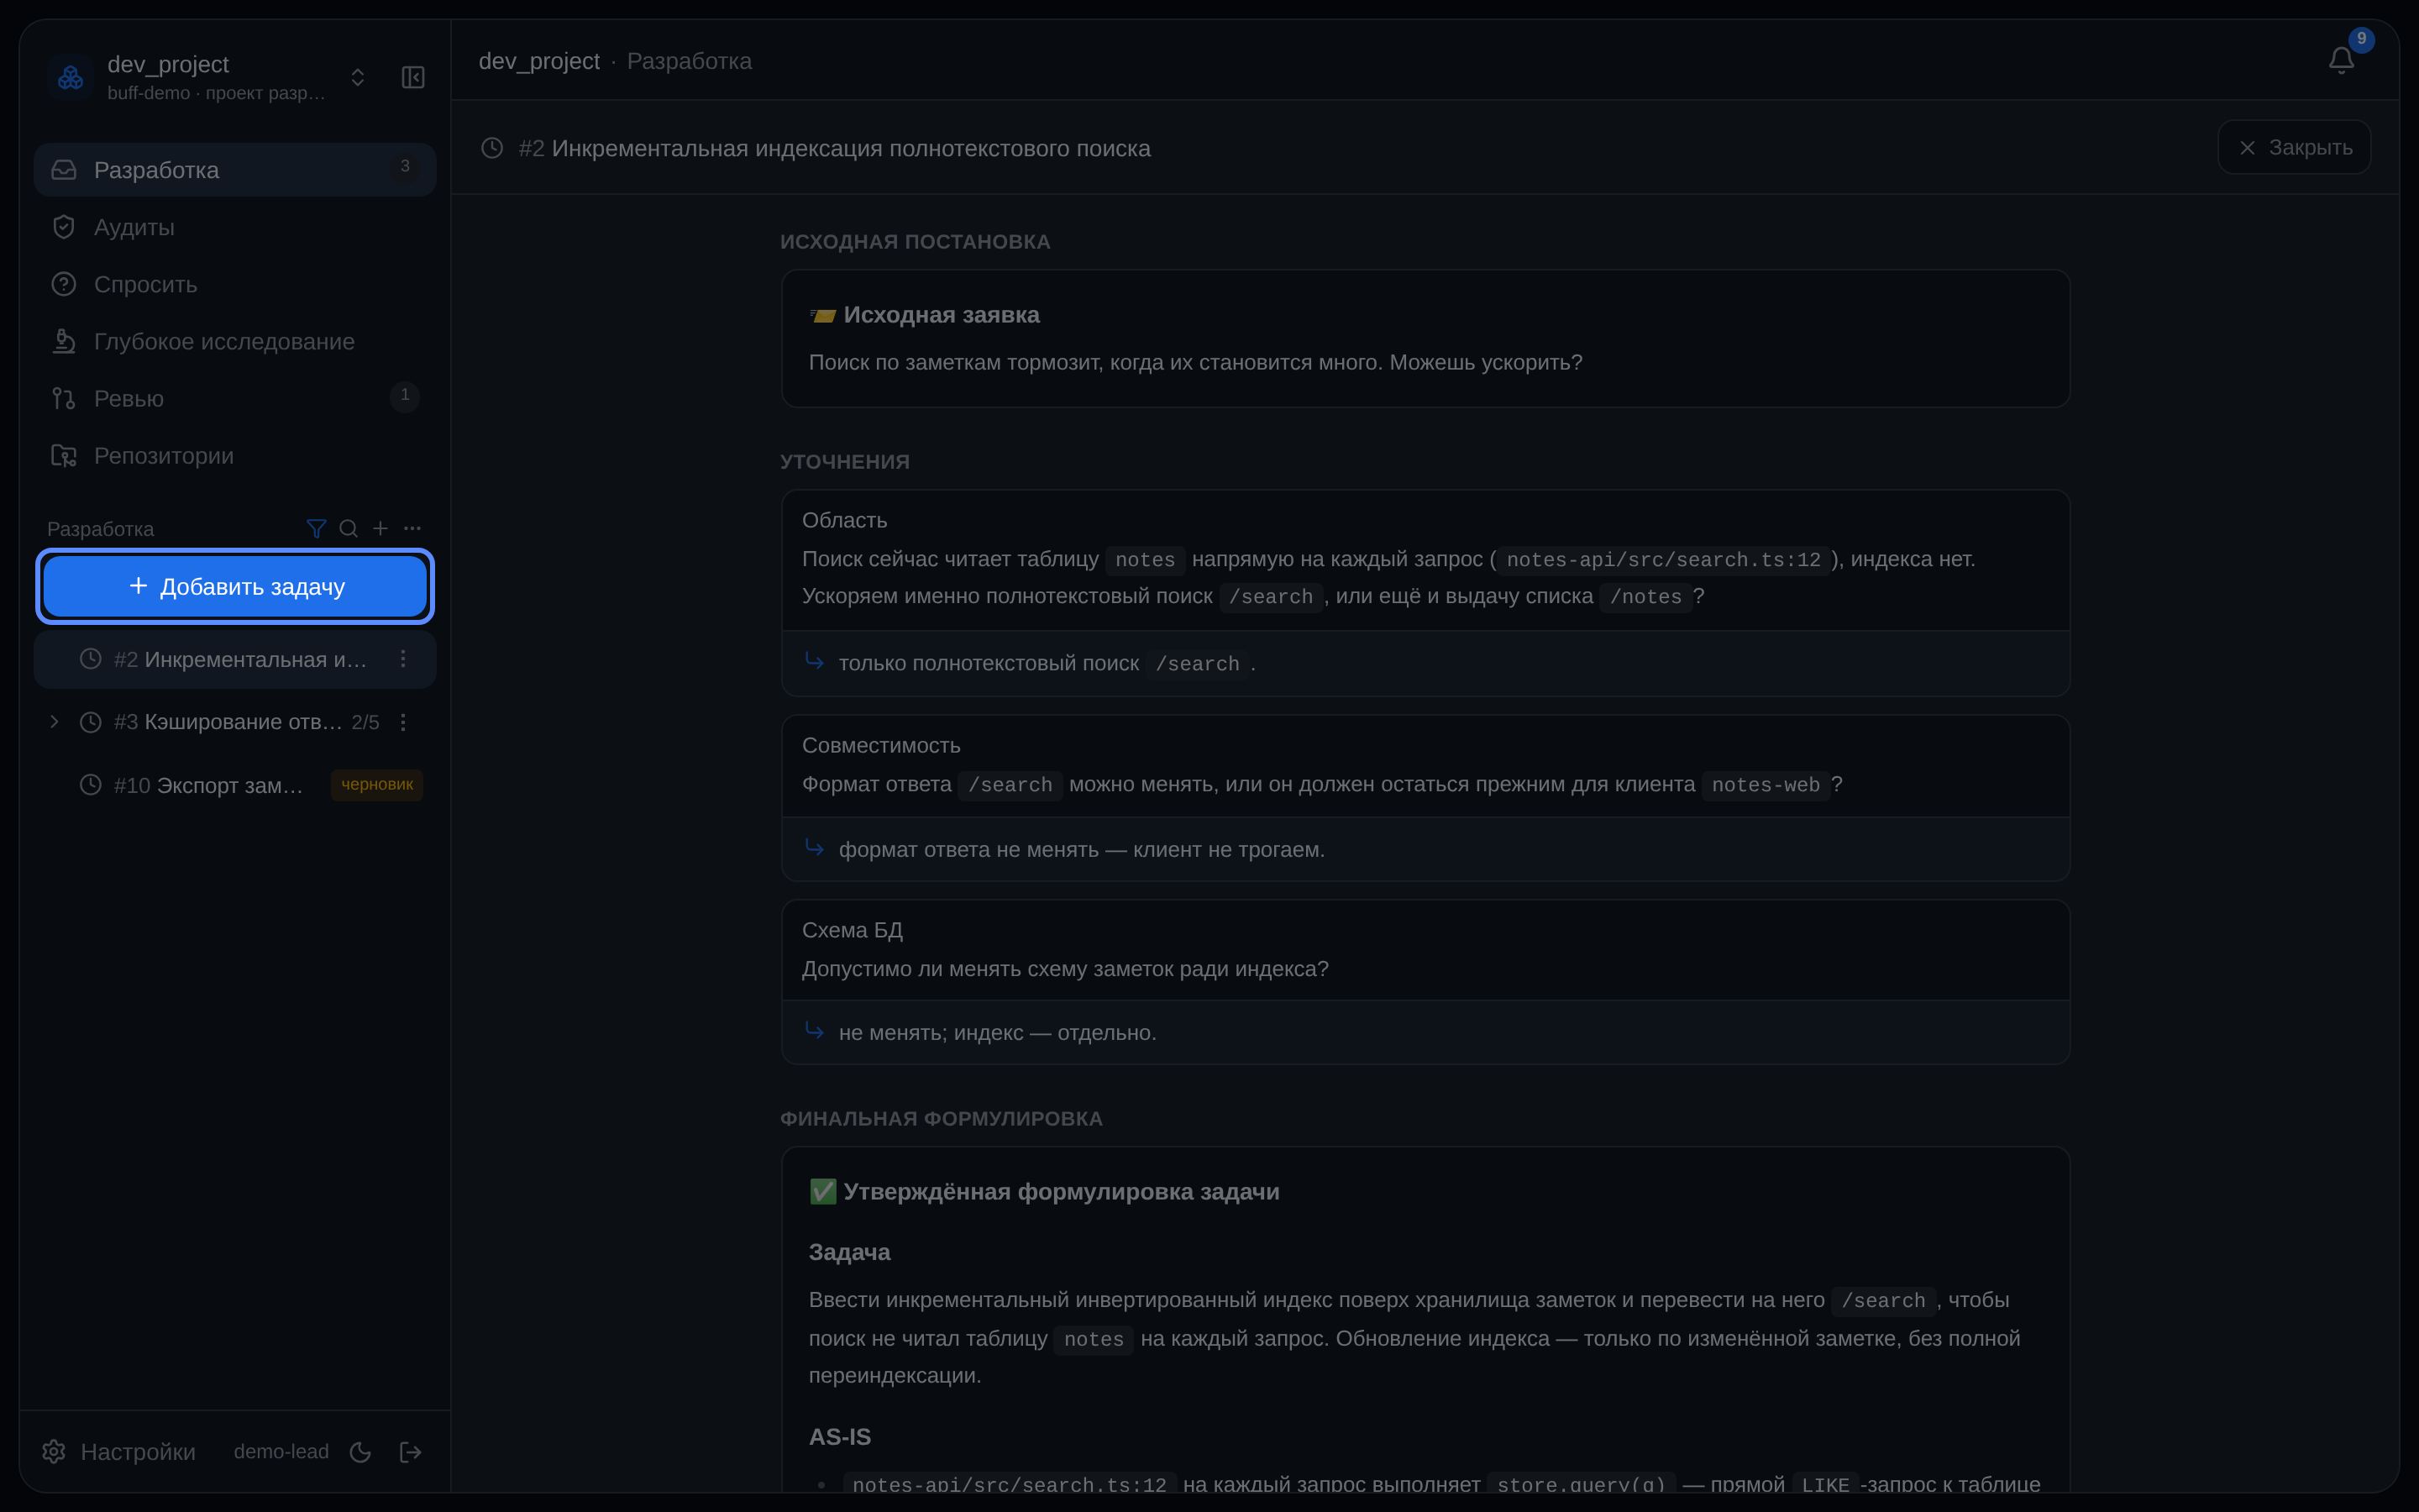Collapse the sidebar panel icon

pyautogui.click(x=413, y=77)
